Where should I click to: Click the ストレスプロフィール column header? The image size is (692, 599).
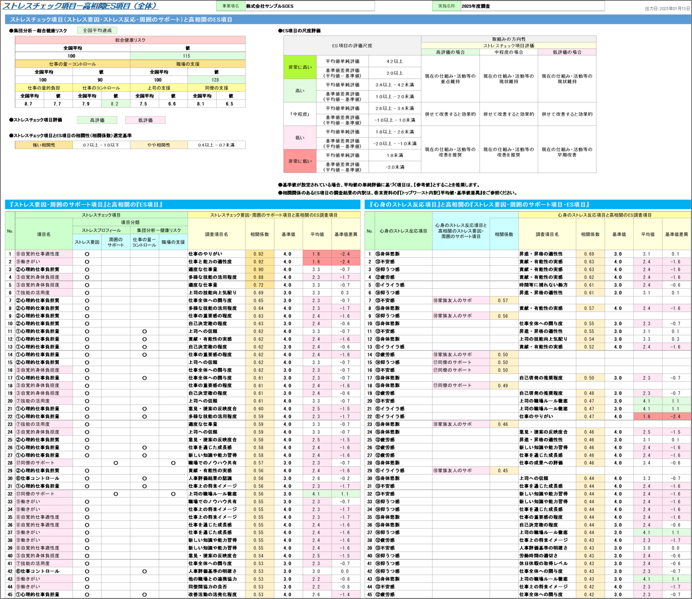101,230
